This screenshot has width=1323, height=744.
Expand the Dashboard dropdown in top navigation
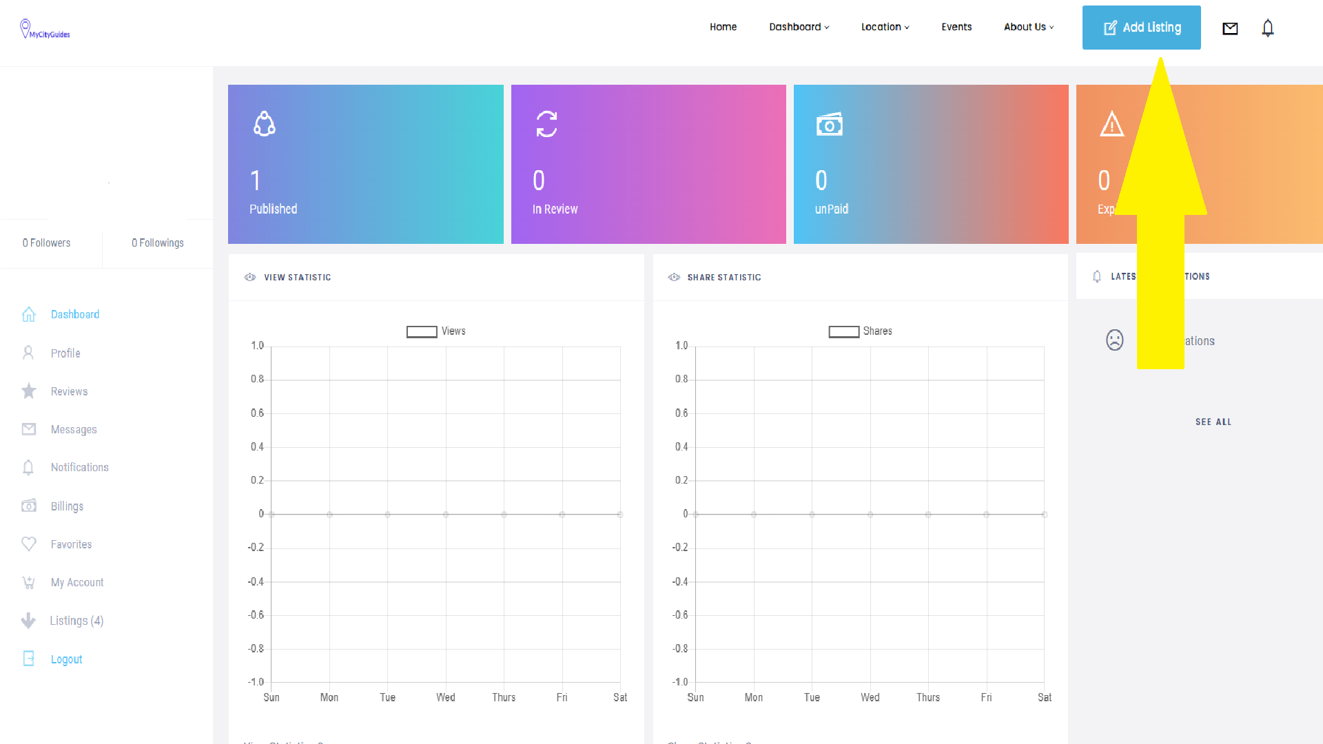[799, 27]
